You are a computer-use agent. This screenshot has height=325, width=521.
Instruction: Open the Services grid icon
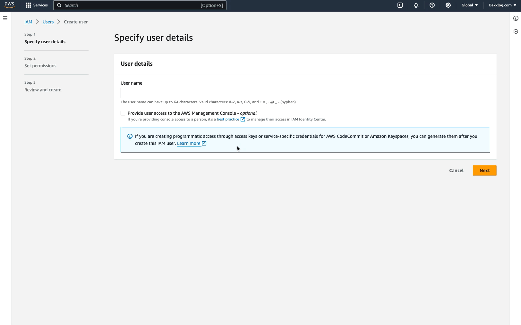[x=28, y=5]
